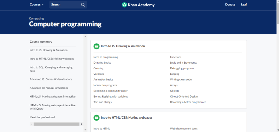Select Intro to SQL: Querying and managing data
This screenshot has width=279, height=132.
tap(51, 69)
